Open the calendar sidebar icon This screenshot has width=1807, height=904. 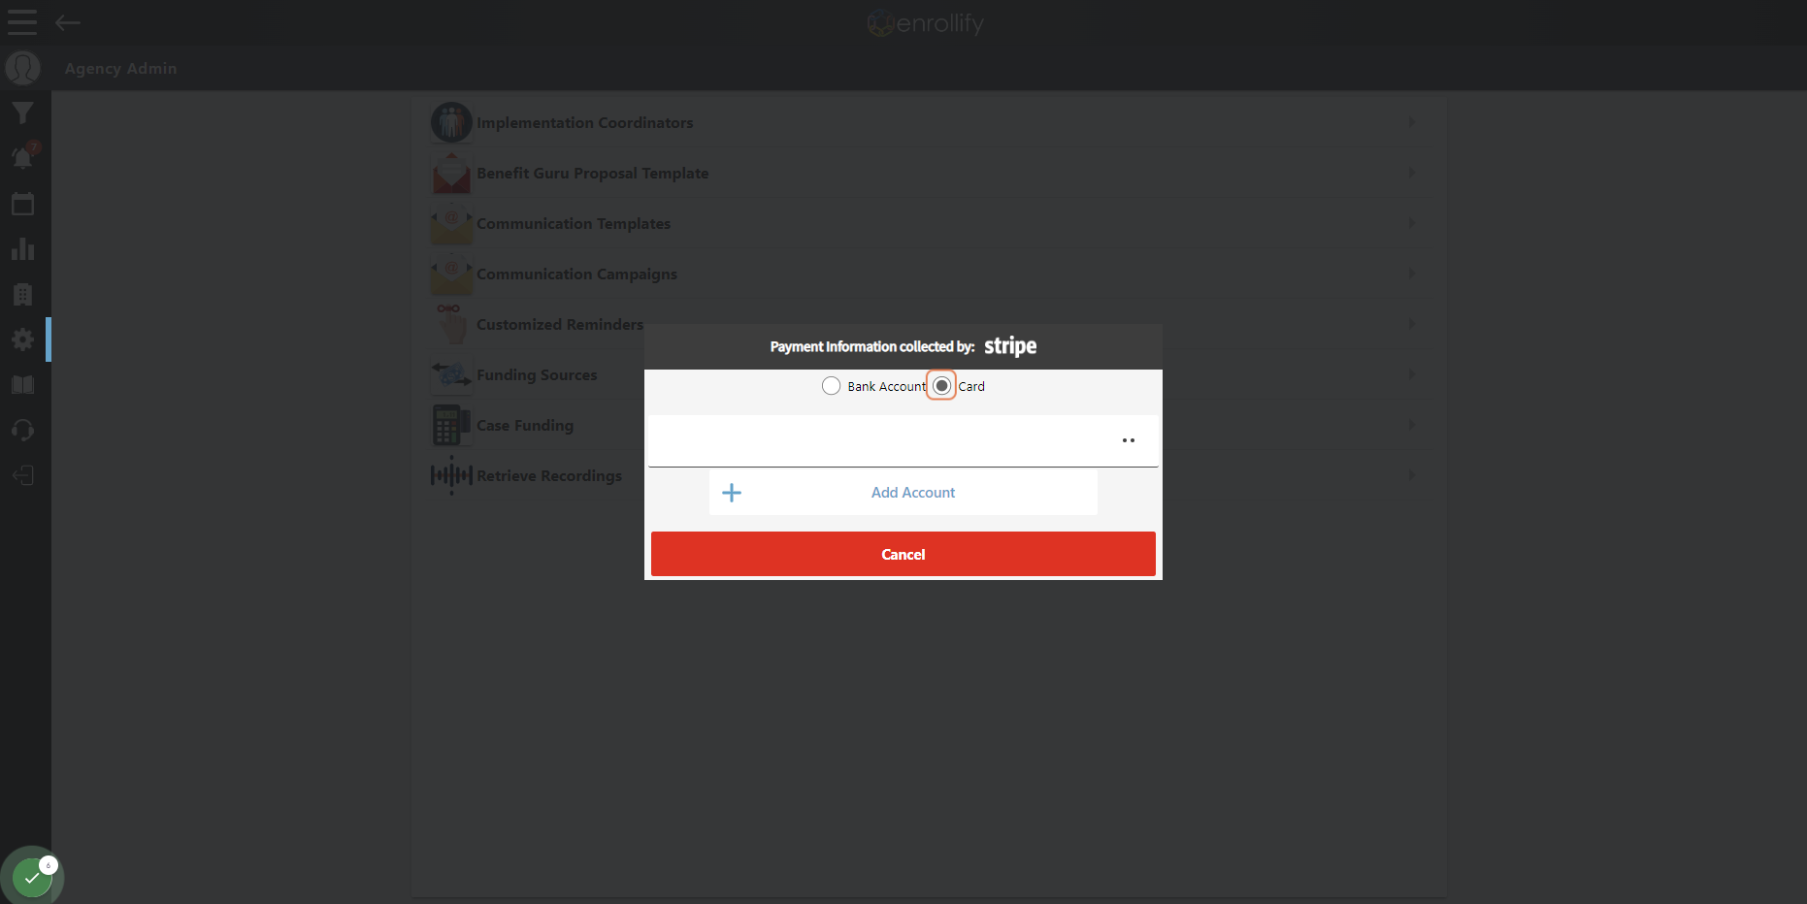click(22, 204)
